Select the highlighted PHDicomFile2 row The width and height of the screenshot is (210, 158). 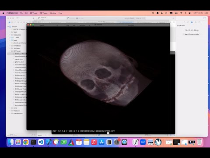tap(17, 54)
